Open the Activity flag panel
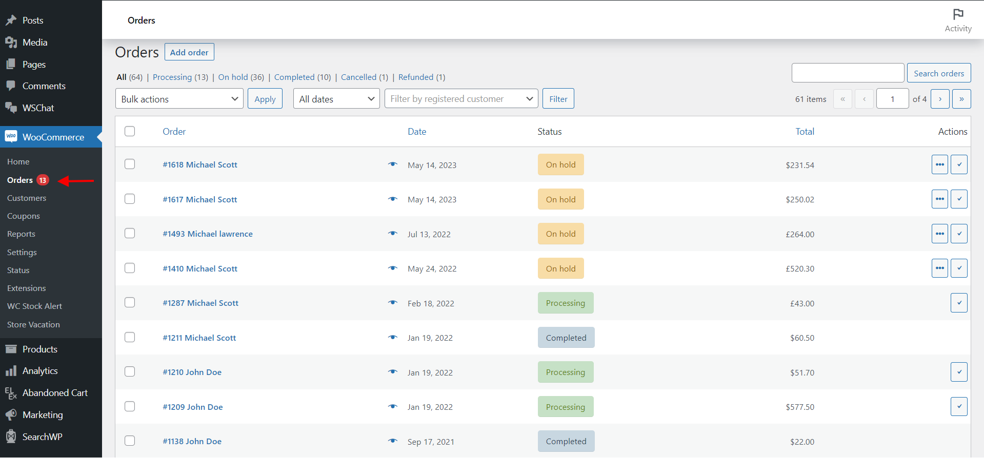Screen dimensions: 984x458 pos(958,20)
